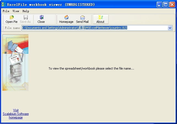Click the application icon in title bar
Image resolution: width=177 pixels, height=124 pixels.
tap(4, 4)
